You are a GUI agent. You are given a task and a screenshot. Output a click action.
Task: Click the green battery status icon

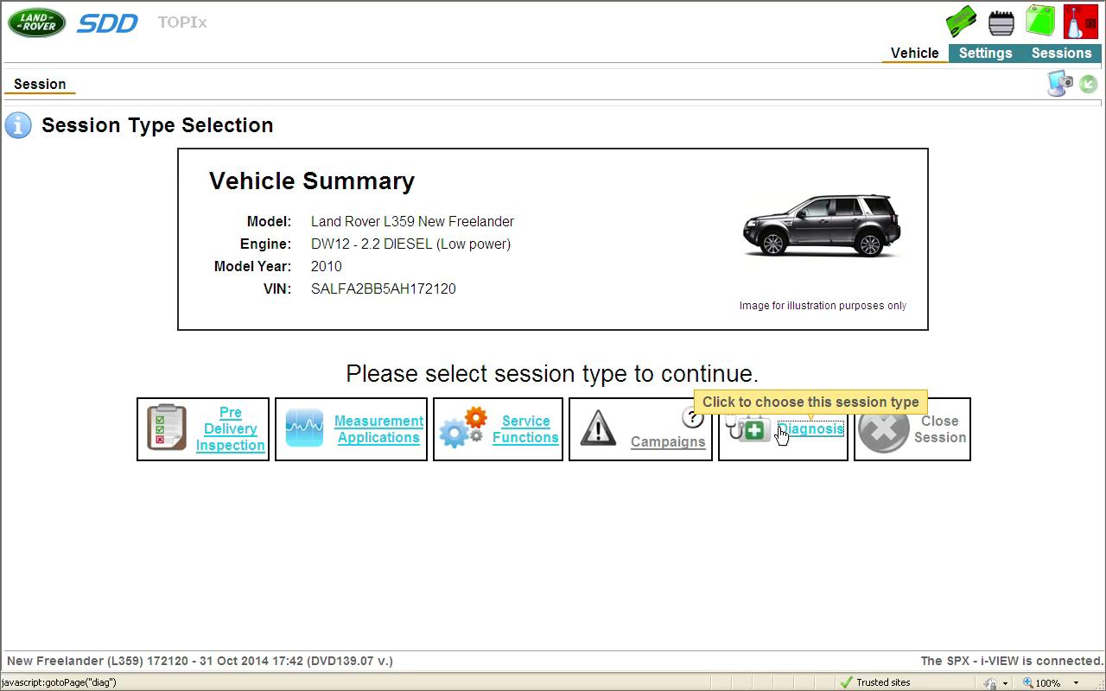(x=1040, y=21)
